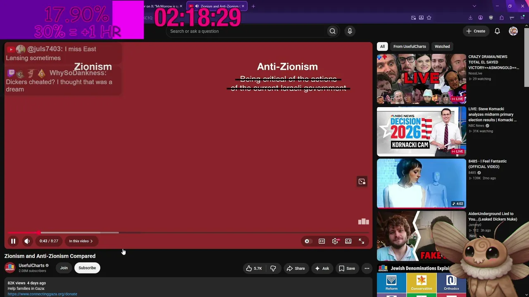Open a new browser tab
This screenshot has height=297, width=529.
tap(253, 6)
